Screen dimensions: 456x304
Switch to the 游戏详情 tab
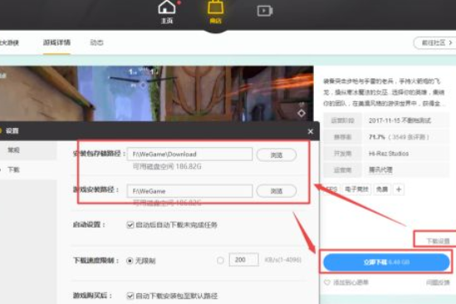(x=56, y=42)
